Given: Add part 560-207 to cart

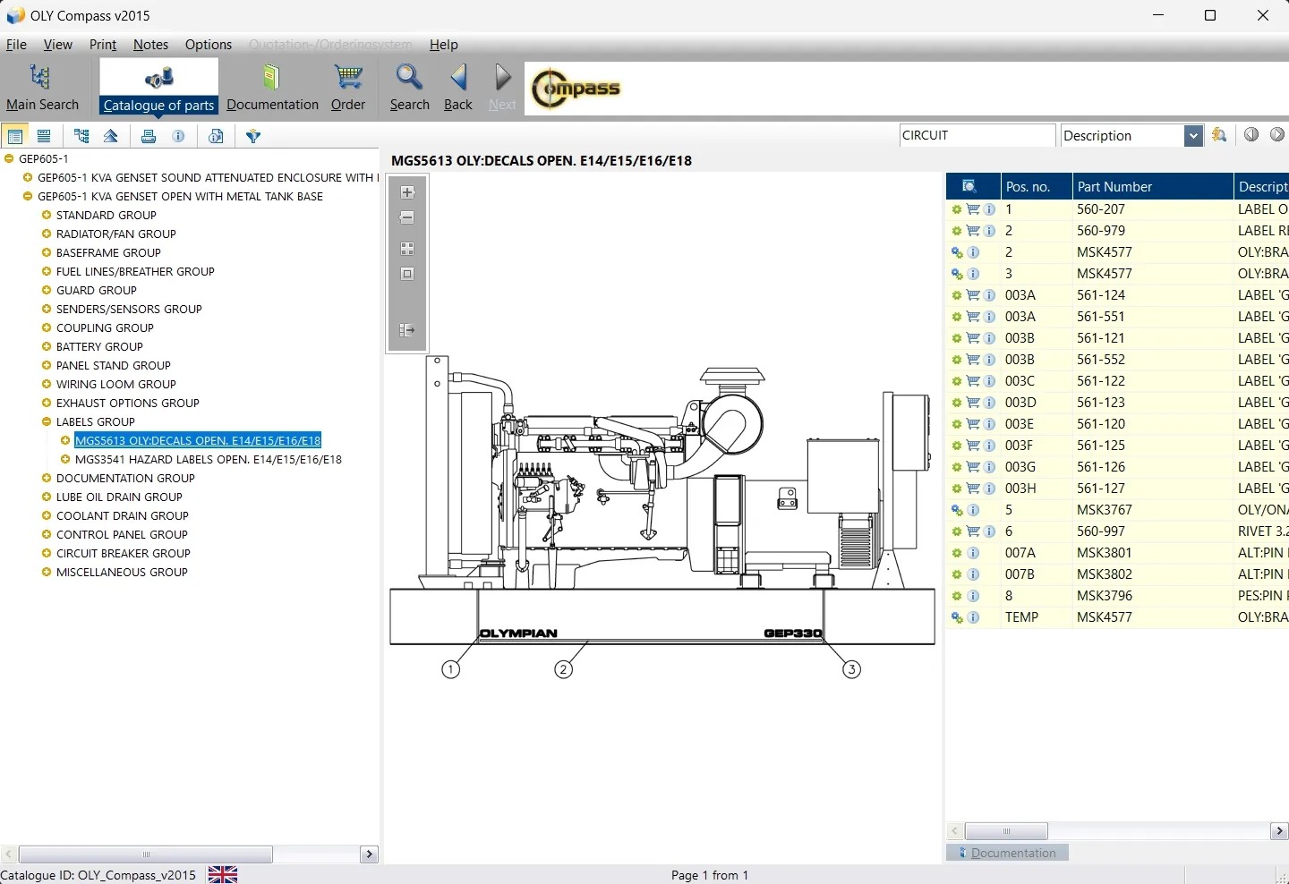Looking at the screenshot, I should pos(973,209).
